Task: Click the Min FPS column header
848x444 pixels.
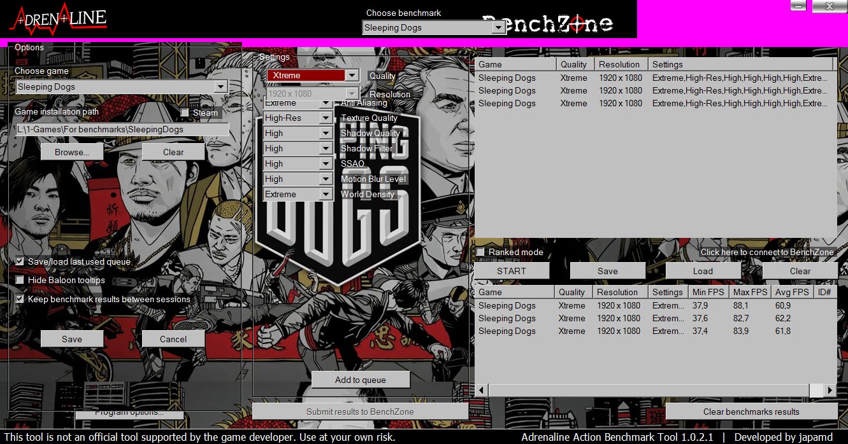Action: (708, 292)
